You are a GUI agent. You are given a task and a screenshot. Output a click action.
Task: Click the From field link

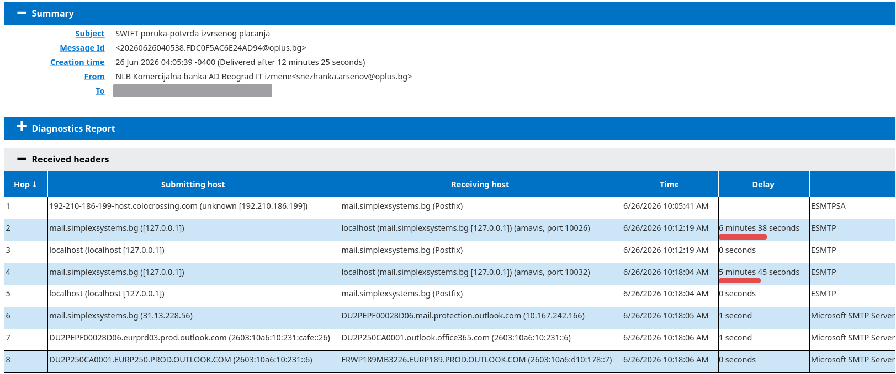[x=94, y=77]
